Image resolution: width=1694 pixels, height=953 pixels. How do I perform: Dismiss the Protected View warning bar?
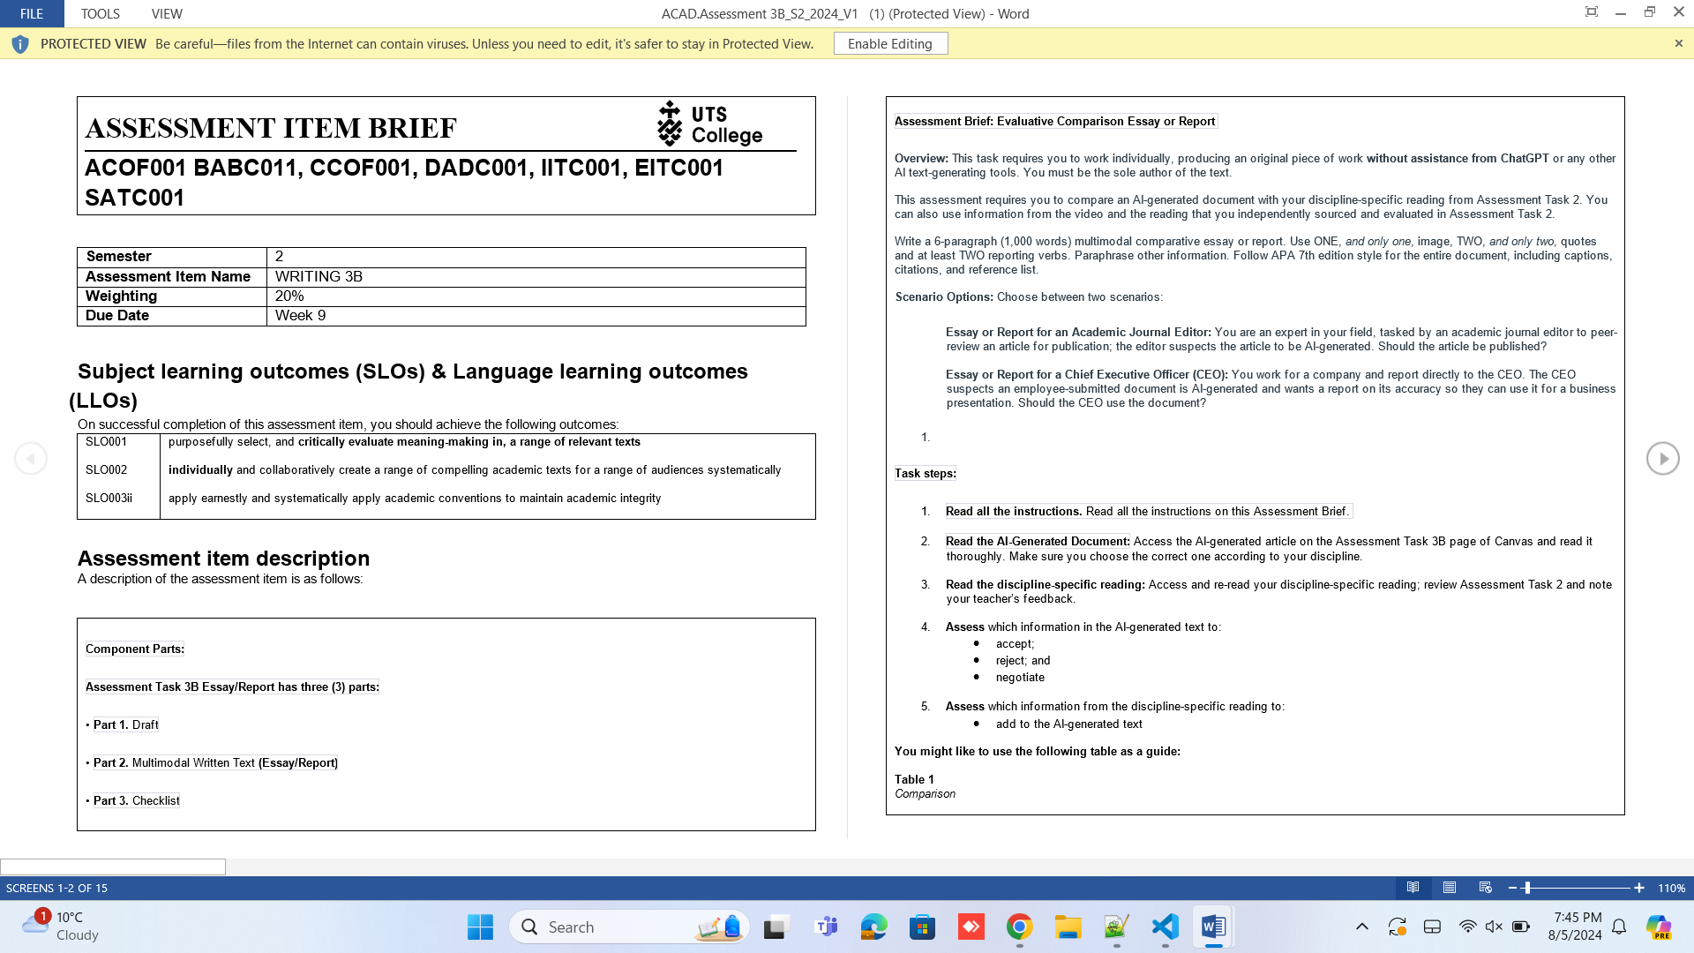[1678, 43]
